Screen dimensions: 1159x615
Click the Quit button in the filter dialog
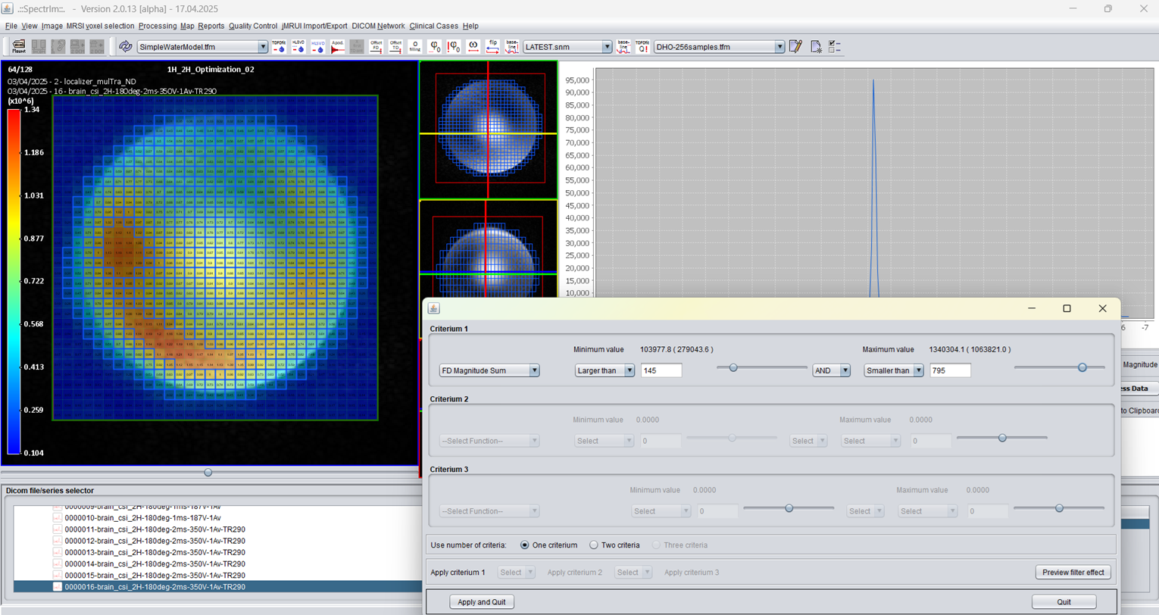coord(1064,602)
